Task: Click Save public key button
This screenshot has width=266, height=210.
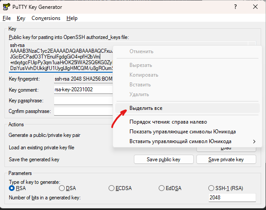Action: [x=164, y=159]
